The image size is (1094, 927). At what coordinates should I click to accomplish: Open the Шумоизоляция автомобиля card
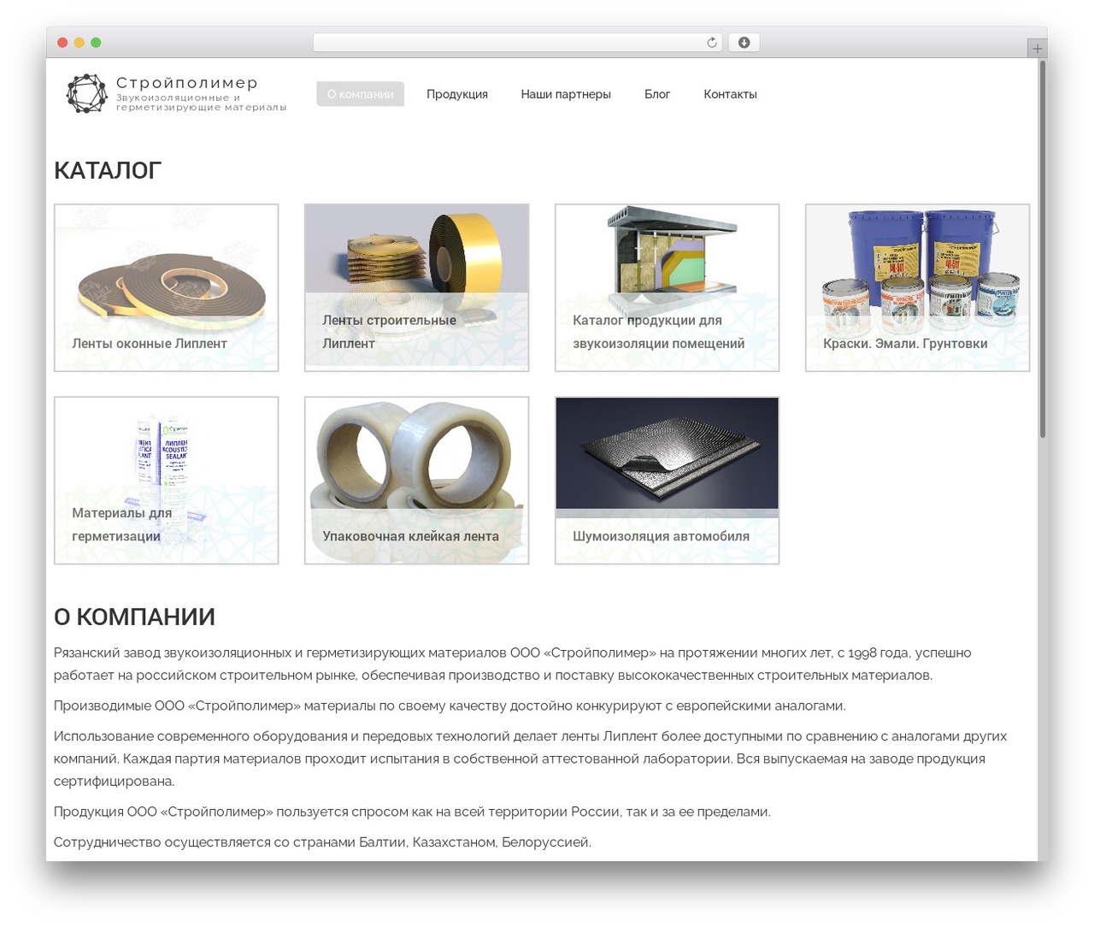667,481
